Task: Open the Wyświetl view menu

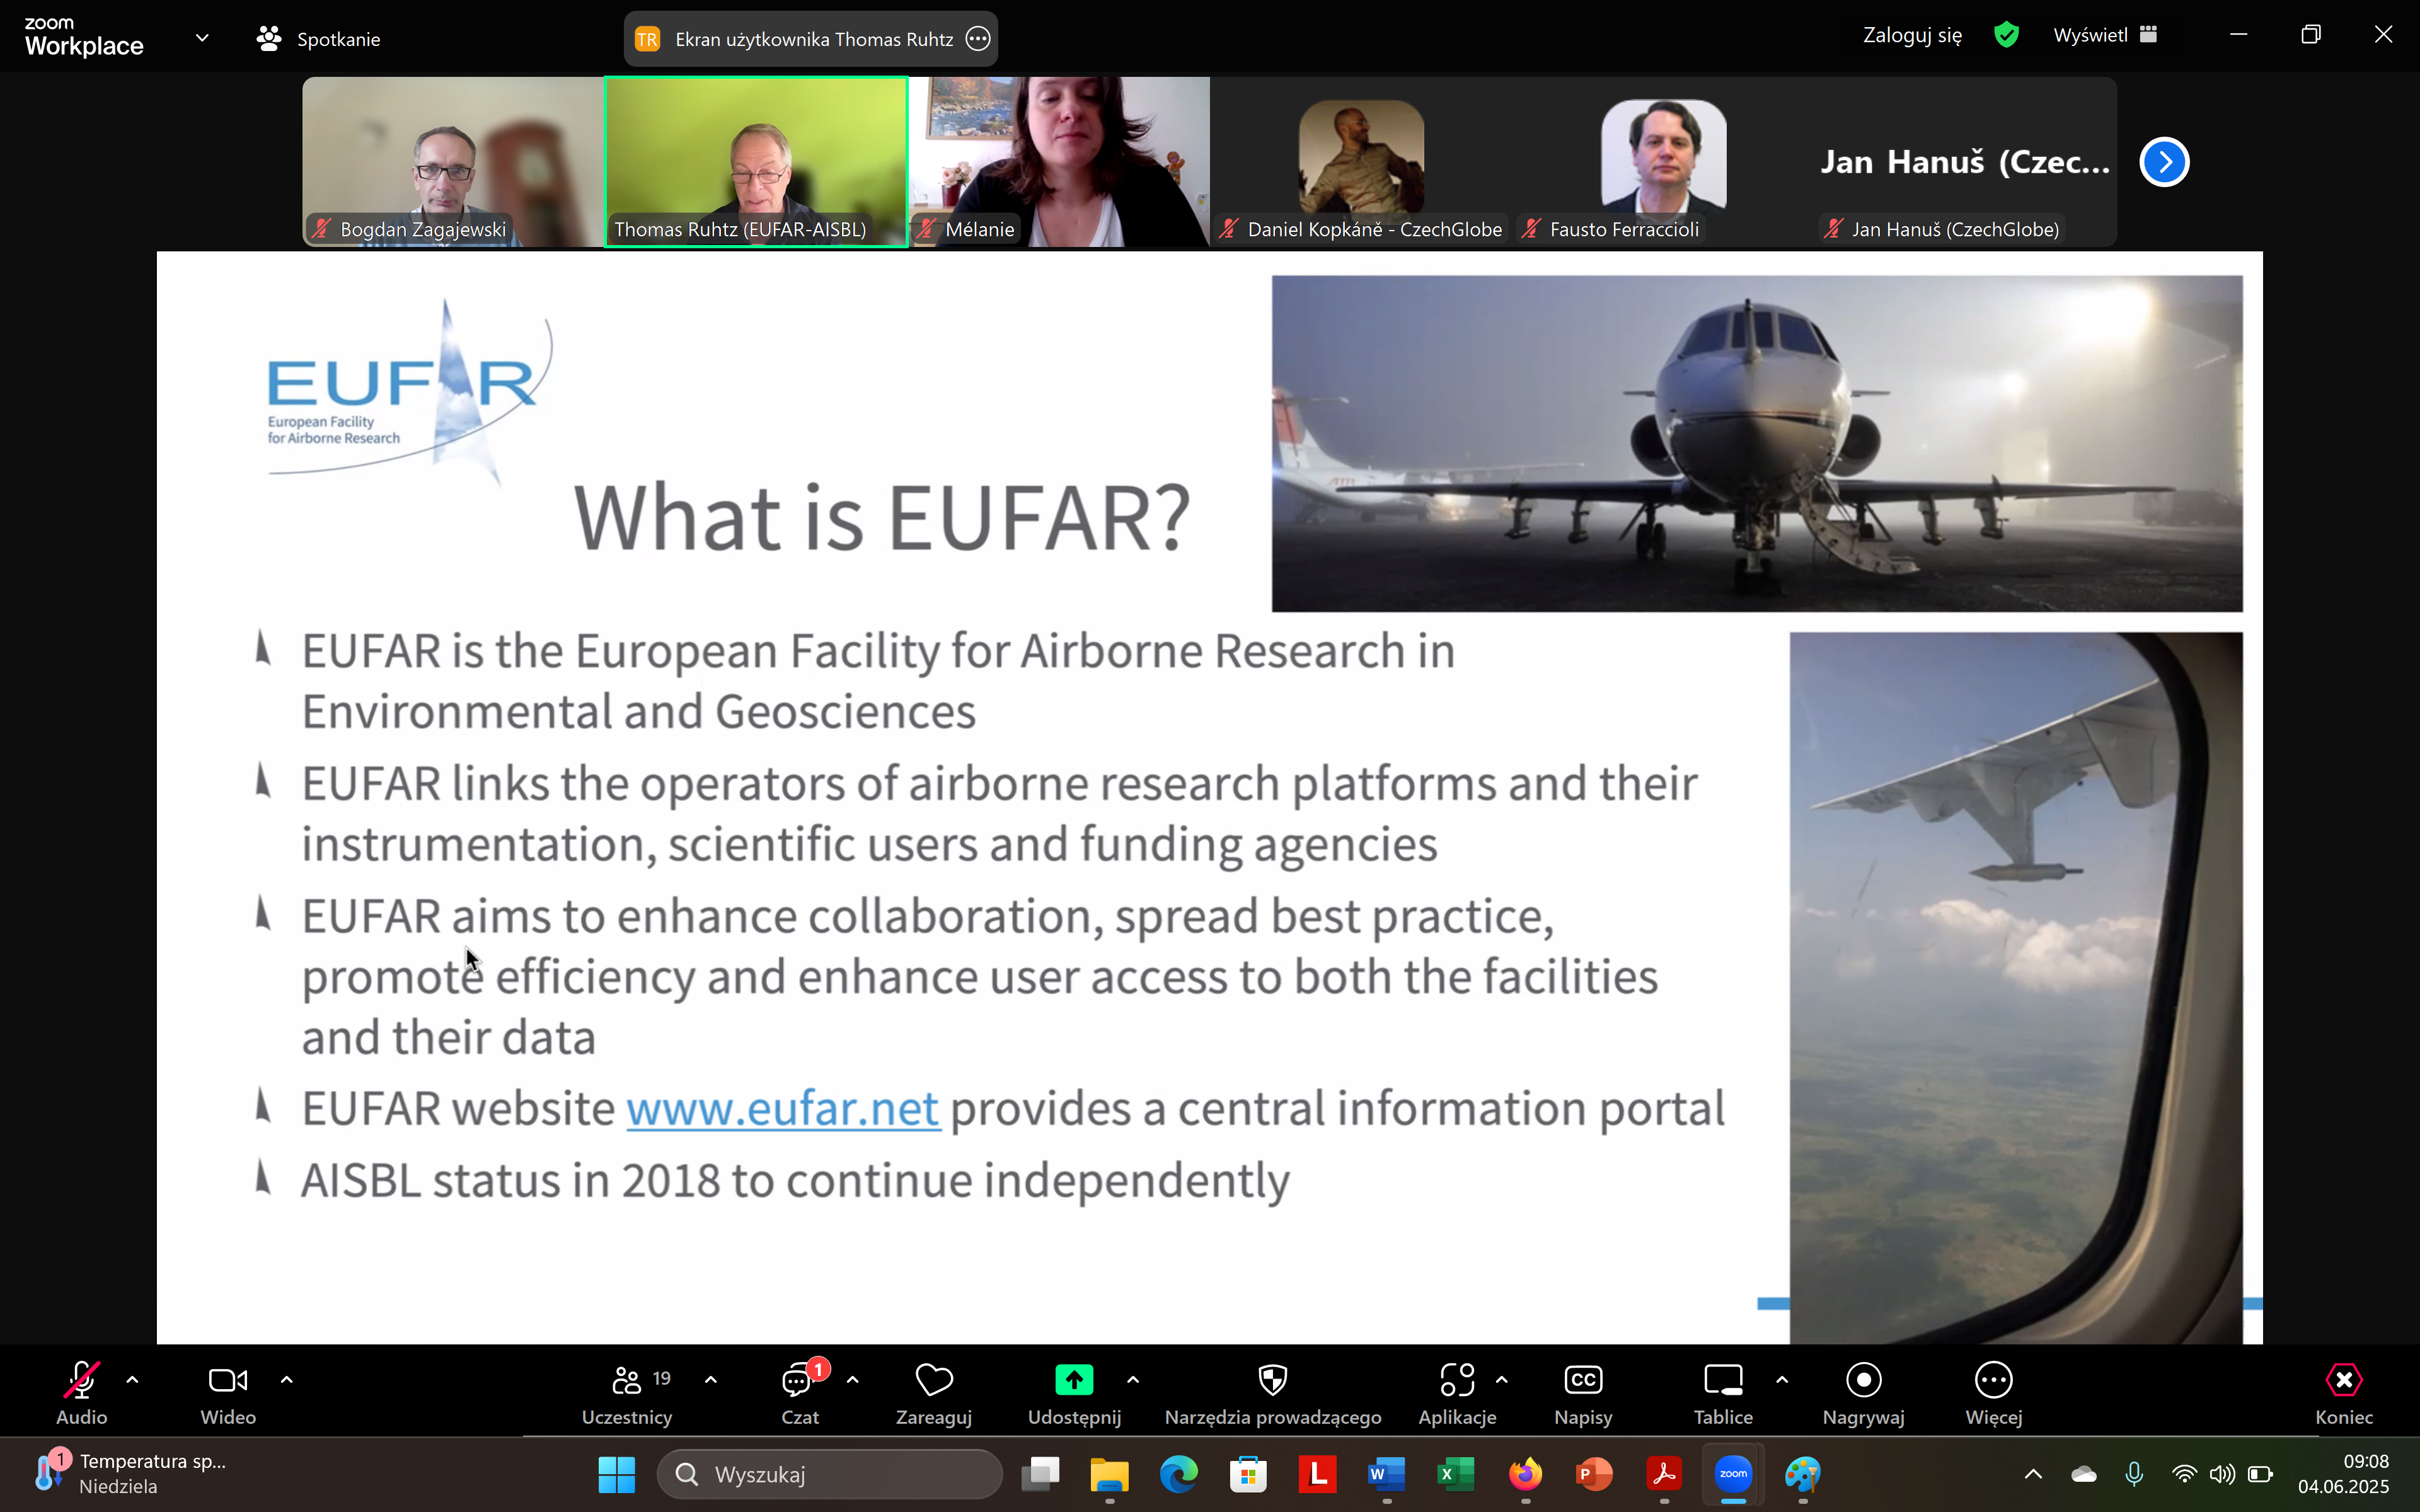Action: click(2104, 35)
